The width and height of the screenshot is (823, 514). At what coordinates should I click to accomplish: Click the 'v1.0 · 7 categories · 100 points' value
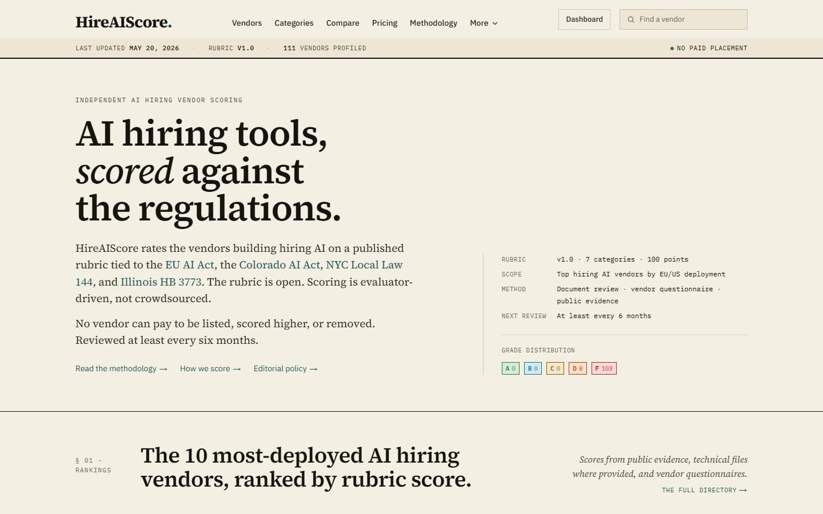622,259
